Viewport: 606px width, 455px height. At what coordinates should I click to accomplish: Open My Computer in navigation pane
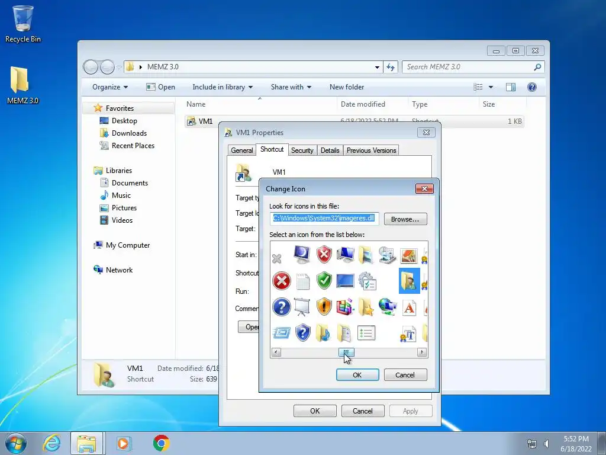click(128, 245)
